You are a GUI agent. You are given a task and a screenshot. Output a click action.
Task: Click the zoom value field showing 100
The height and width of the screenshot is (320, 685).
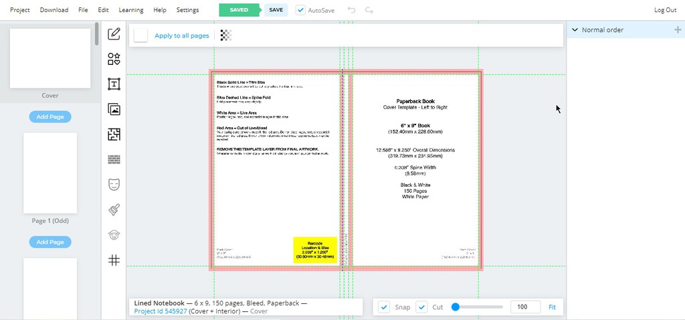pos(526,307)
